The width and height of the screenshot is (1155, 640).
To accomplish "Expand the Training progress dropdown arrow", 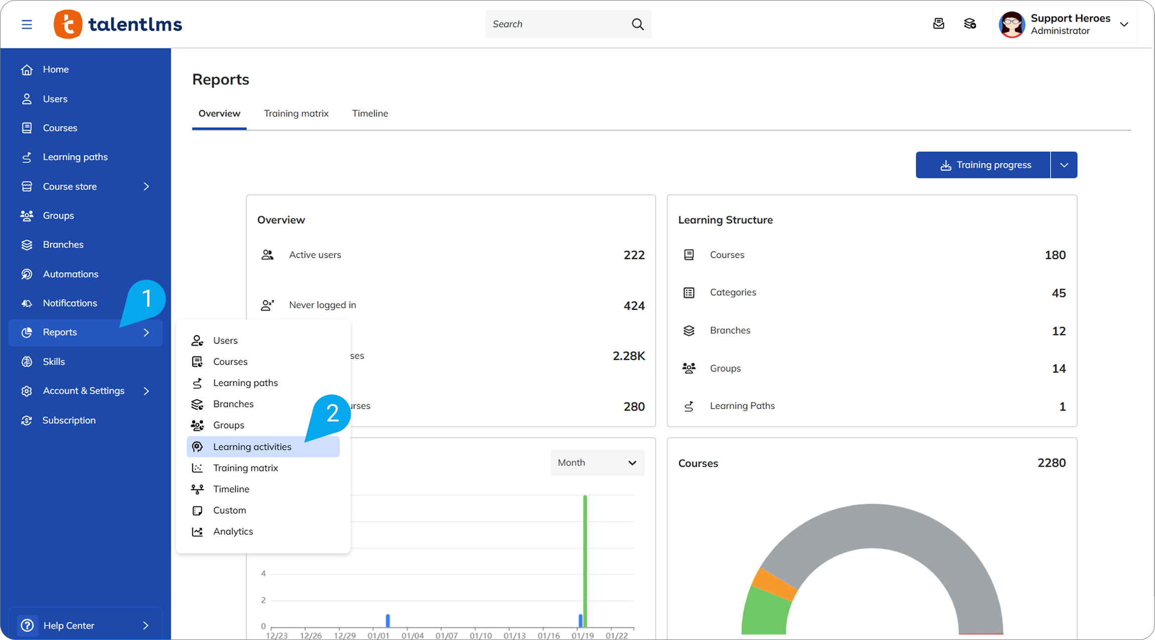I will point(1064,165).
